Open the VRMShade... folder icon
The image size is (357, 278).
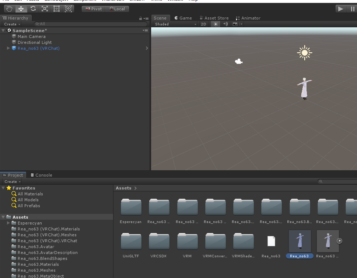tap(243, 241)
